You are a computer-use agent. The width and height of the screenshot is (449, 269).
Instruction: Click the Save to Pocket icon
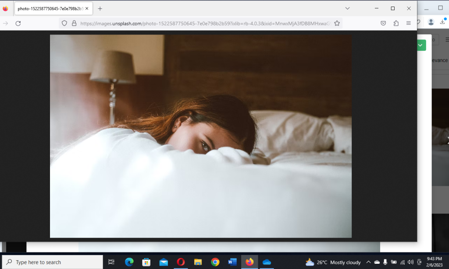[x=383, y=23]
